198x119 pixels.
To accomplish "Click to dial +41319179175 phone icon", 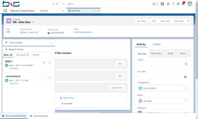I will pos(48,33).
